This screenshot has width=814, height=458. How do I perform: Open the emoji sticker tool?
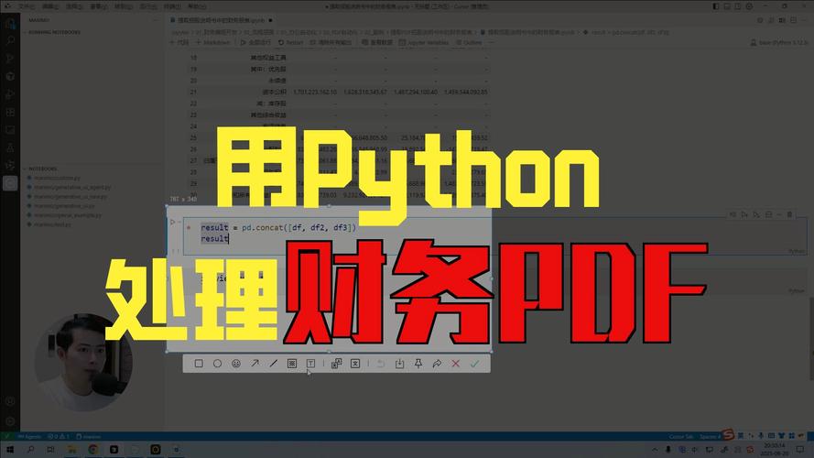pyautogui.click(x=236, y=364)
